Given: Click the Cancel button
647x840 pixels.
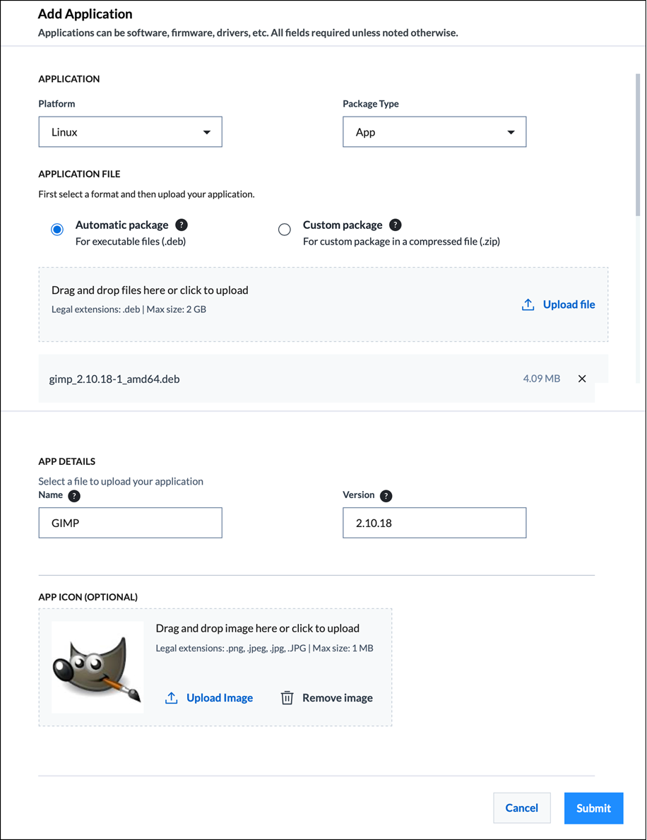Looking at the screenshot, I should pos(522,808).
